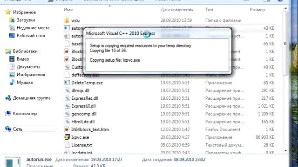The image size is (298, 167).
Task: Select Недавние места in the sidebar
Action: (x=33, y=28)
